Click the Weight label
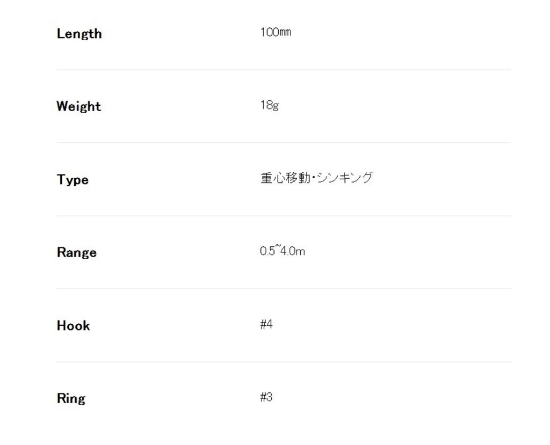550x445 pixels. coord(78,106)
